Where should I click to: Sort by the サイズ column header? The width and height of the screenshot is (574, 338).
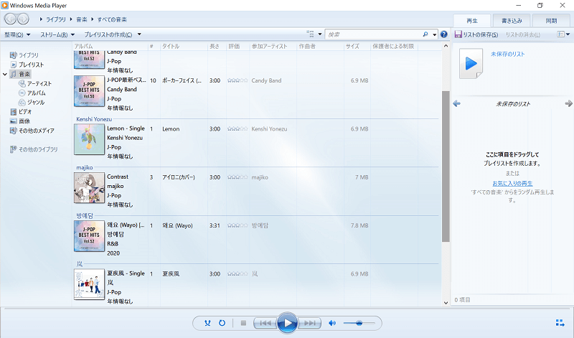[x=357, y=46]
